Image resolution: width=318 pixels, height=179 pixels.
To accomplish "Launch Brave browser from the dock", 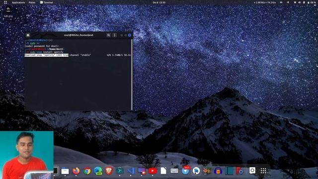I will click(109, 171).
